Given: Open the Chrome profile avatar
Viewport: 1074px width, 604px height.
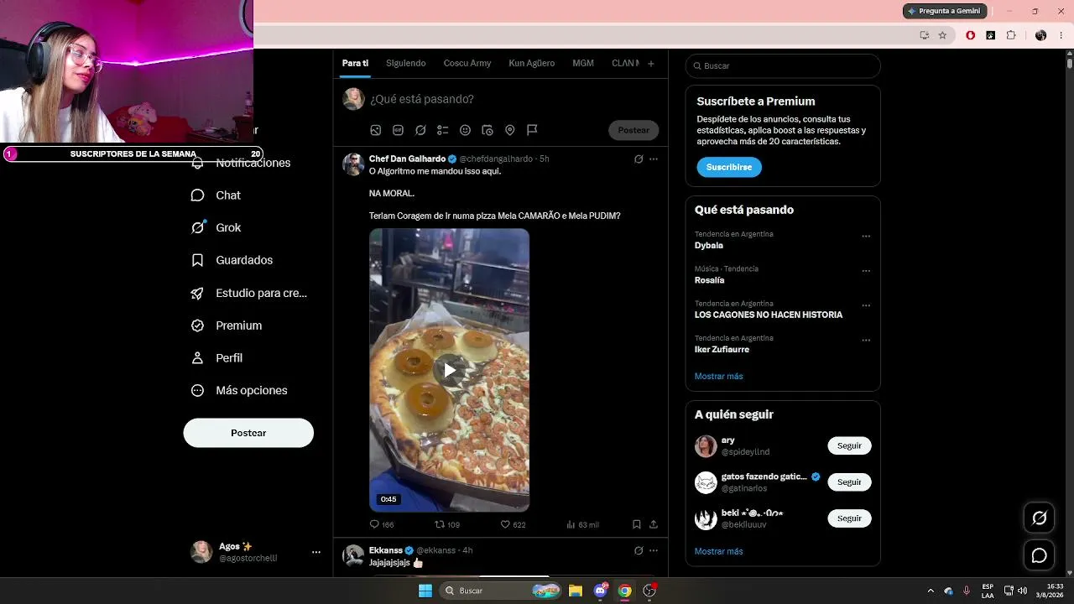Looking at the screenshot, I should click(x=1040, y=35).
